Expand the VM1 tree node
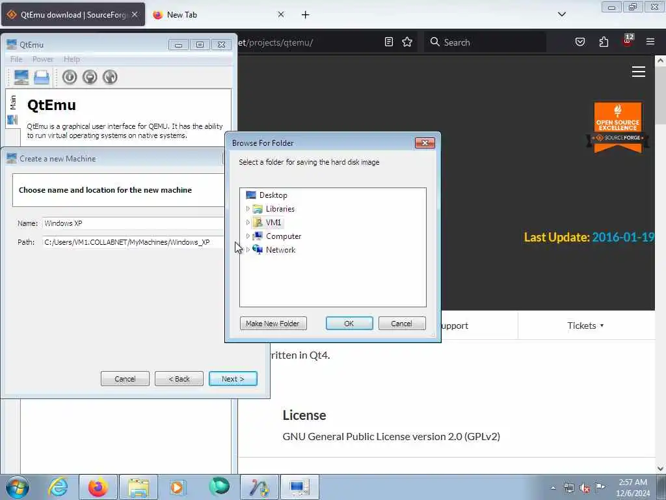The image size is (666, 500). [248, 223]
